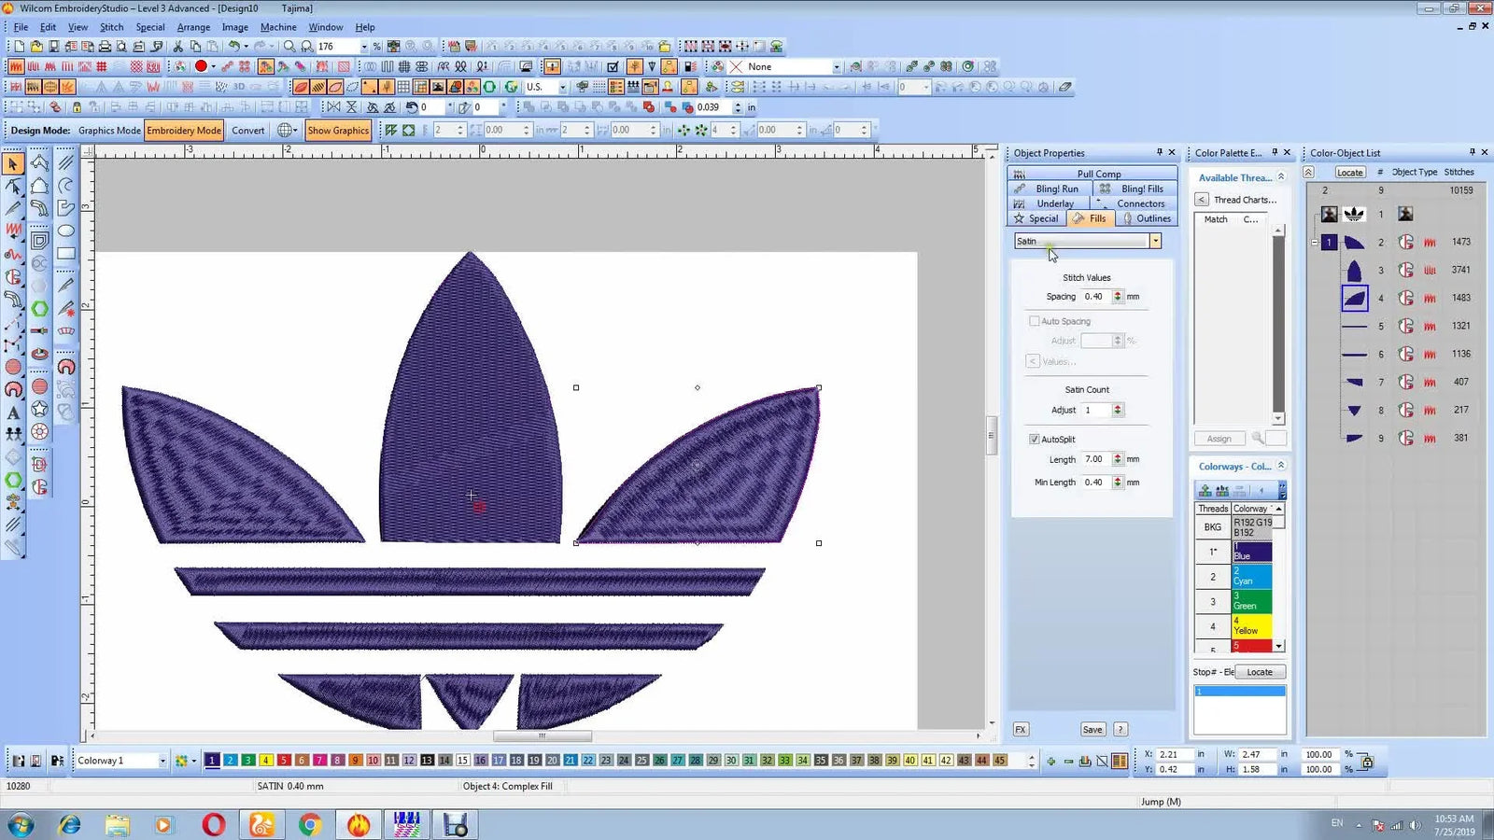
Task: Click the lock object padlock icon
Action: [x=77, y=107]
